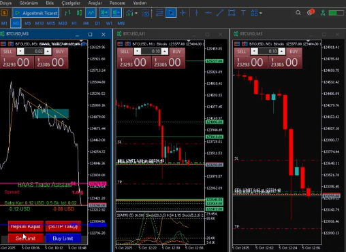Switch chart to line chart style

91,13
